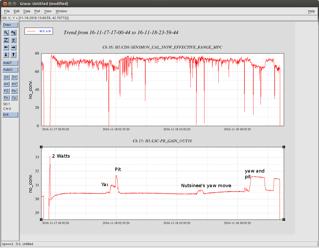
Task: Click lower graph '2016-11-18 18:05:20' tick label
Action: pos(237,223)
